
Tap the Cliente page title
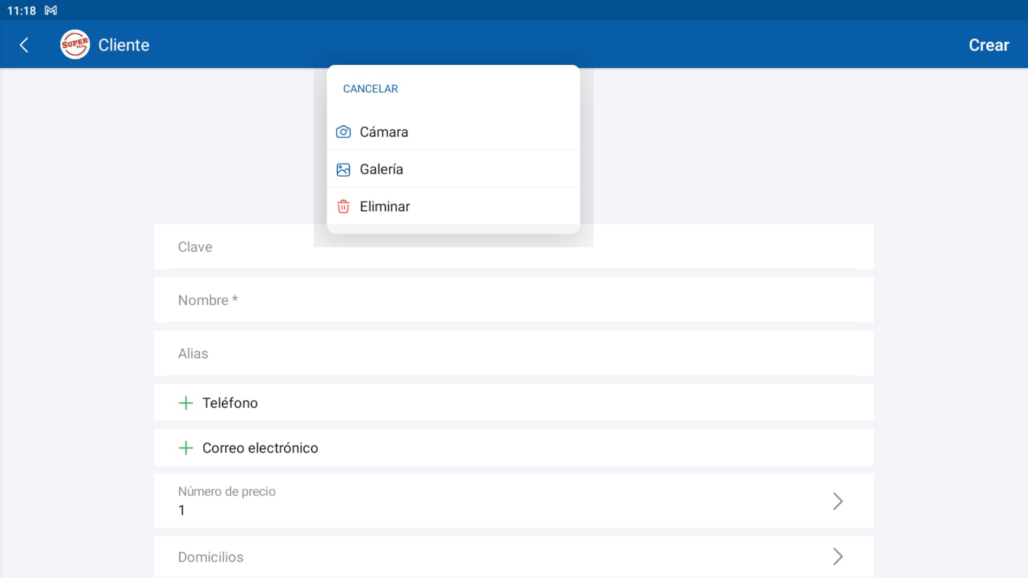click(x=124, y=45)
